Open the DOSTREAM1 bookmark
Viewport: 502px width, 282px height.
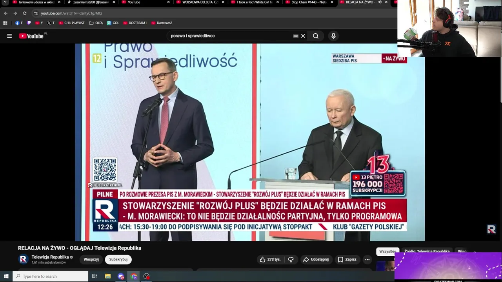(x=135, y=23)
